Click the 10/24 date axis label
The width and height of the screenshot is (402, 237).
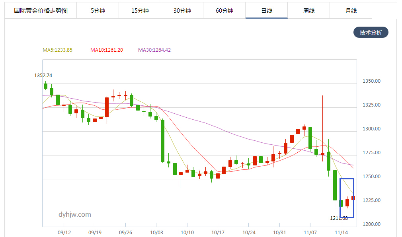point(249,233)
